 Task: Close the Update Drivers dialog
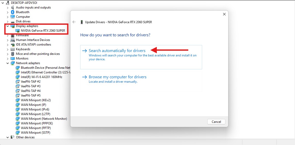pos(224,14)
